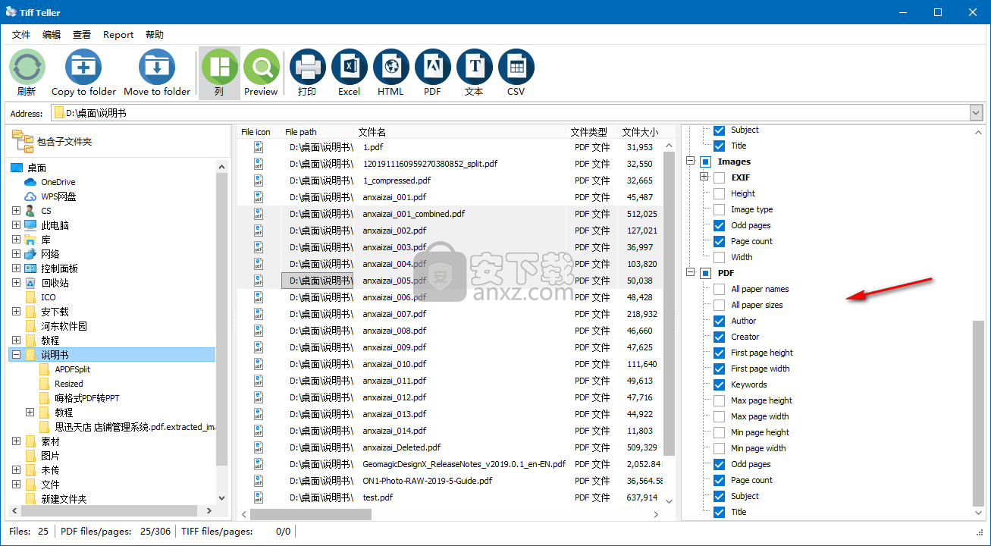Viewport: 991px width, 546px height.
Task: Export report to PDF icon
Action: [433, 67]
